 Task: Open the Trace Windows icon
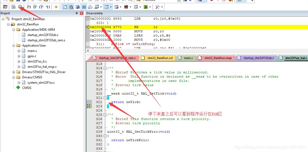(136, 7)
